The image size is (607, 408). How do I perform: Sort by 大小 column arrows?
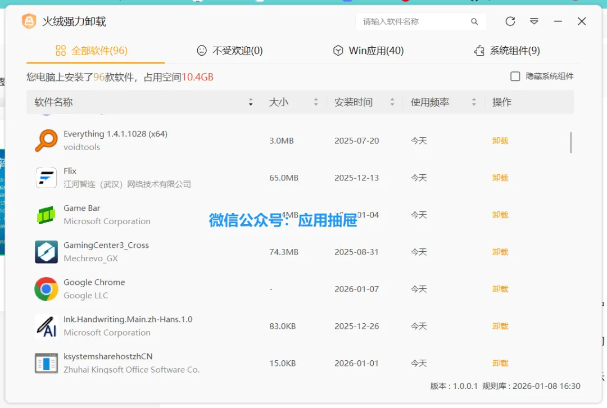coord(316,102)
